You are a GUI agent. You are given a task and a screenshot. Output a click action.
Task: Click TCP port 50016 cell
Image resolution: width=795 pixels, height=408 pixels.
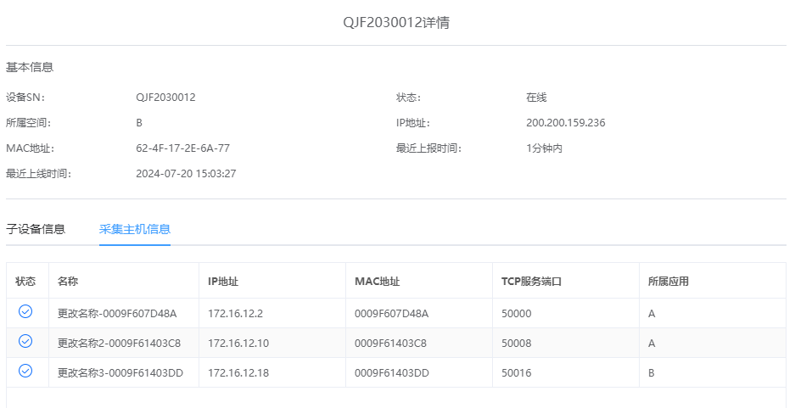[x=517, y=373]
